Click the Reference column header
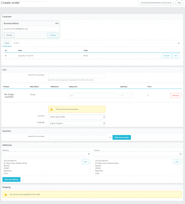This screenshot has width=185, height=204. tap(54, 87)
